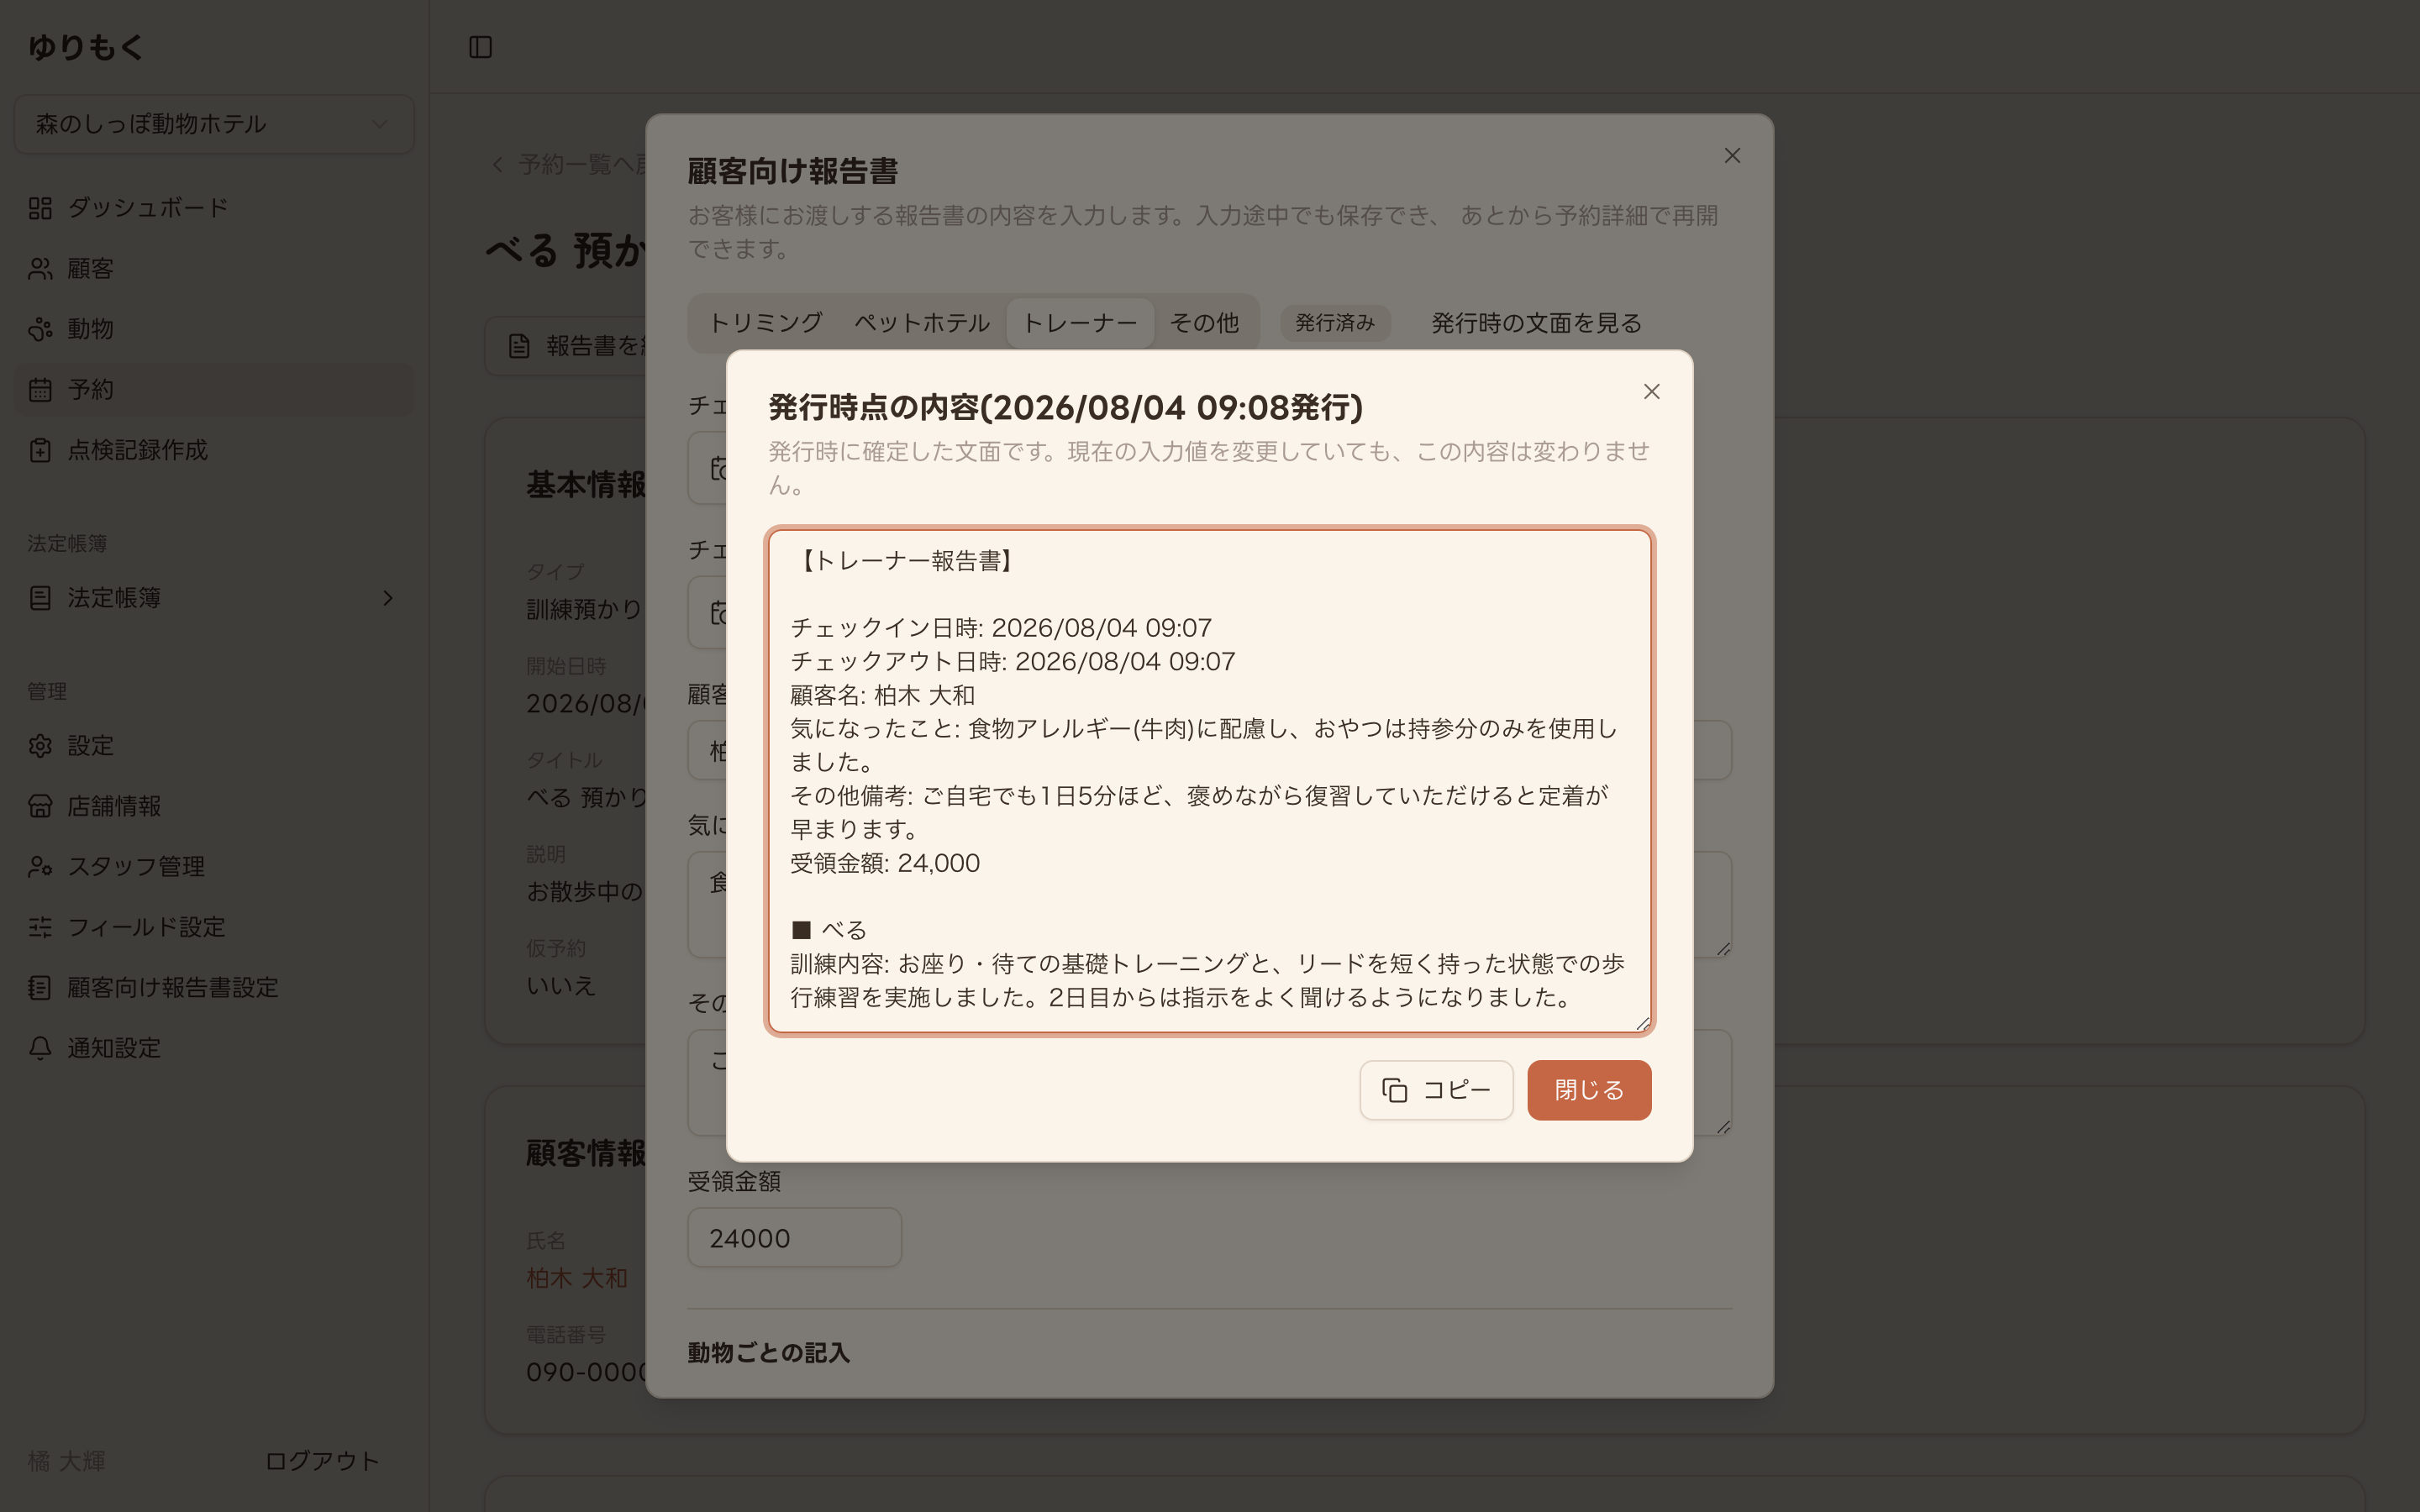Open the 森のしっぽ動物ホテル store dropdown
Viewport: 2420px width, 1512px height.
[x=214, y=124]
